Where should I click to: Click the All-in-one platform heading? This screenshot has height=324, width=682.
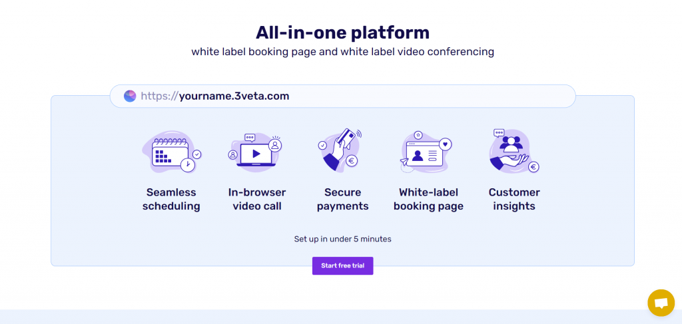coord(343,33)
